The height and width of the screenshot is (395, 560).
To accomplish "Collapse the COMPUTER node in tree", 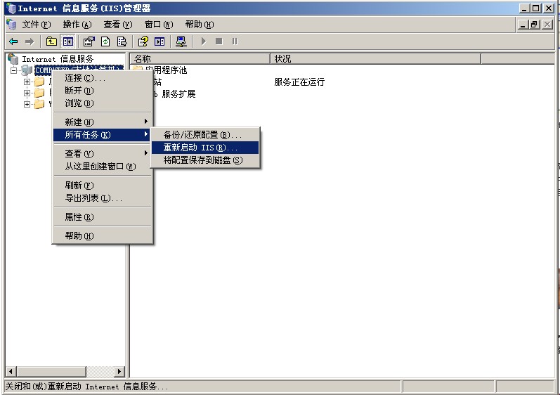I will click(13, 70).
